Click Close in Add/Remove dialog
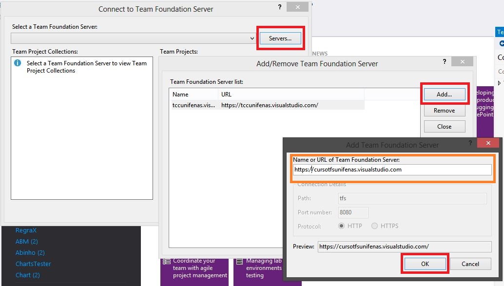 pyautogui.click(x=444, y=126)
